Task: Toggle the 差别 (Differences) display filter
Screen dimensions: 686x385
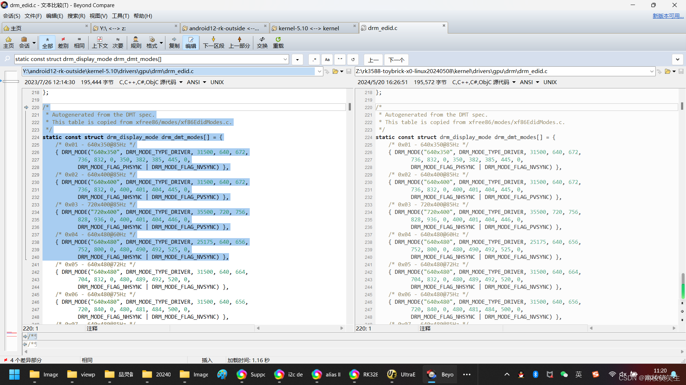Action: click(x=63, y=42)
